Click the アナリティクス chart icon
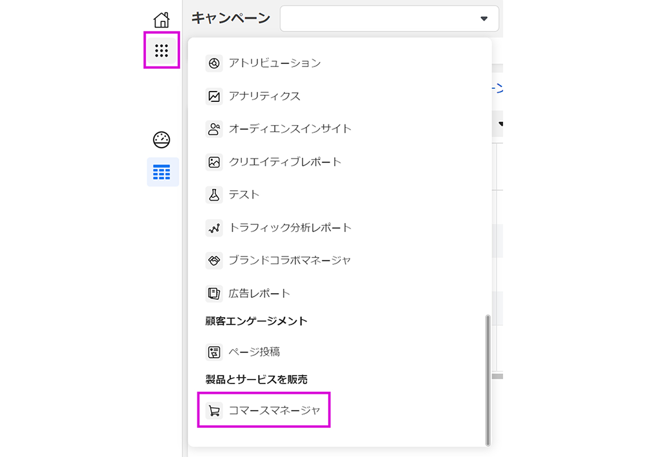This screenshot has height=457, width=645. click(x=214, y=96)
